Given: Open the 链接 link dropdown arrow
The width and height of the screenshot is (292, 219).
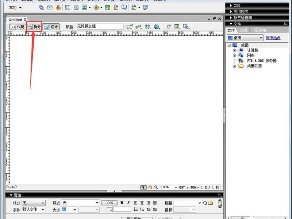Looking at the screenshot, I should point(200,203).
